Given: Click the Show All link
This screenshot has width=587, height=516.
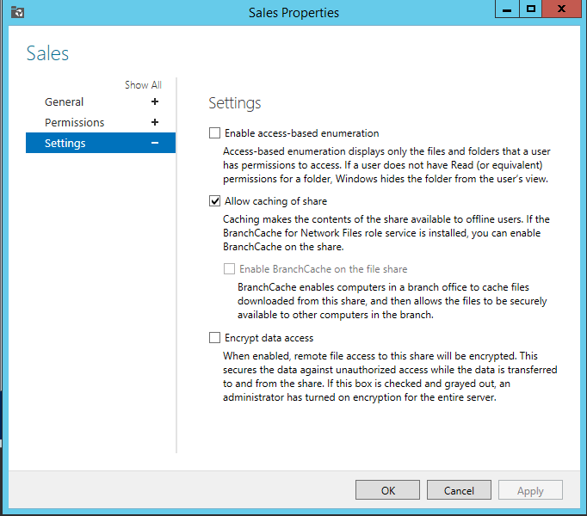Looking at the screenshot, I should tap(143, 85).
